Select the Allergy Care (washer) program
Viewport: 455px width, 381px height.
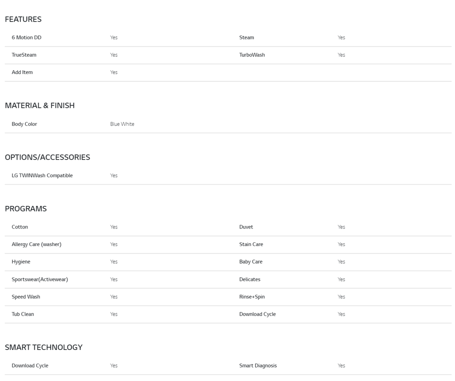point(36,244)
